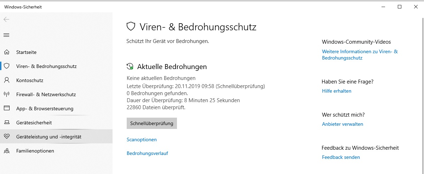Click the shield icon for Viren- & Bedrohungsschutz
This screenshot has height=174, width=424.
point(7,66)
